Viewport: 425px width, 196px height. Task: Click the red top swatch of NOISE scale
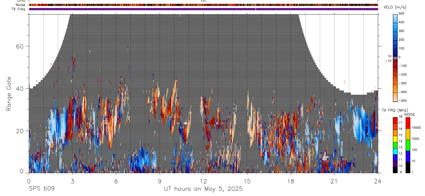tap(408, 123)
